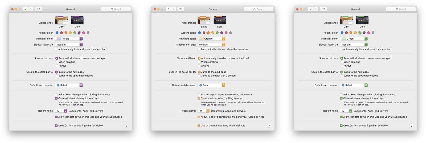426x143 pixels.
Task: Click the Search field in the orange-themed window
Action: click(258, 9)
